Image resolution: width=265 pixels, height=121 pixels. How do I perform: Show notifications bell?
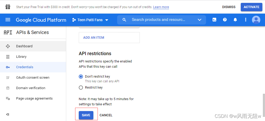click(235, 20)
